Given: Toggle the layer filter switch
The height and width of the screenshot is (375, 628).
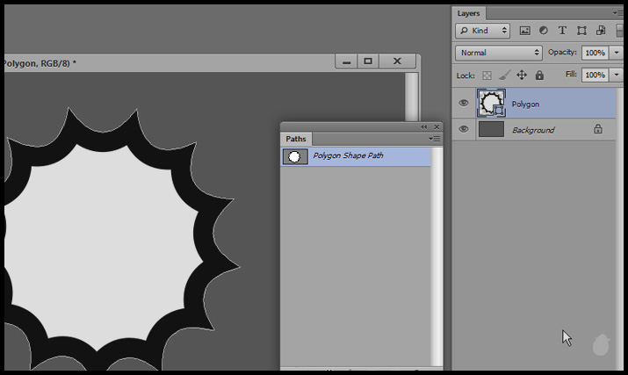Looking at the screenshot, I should (621, 29).
